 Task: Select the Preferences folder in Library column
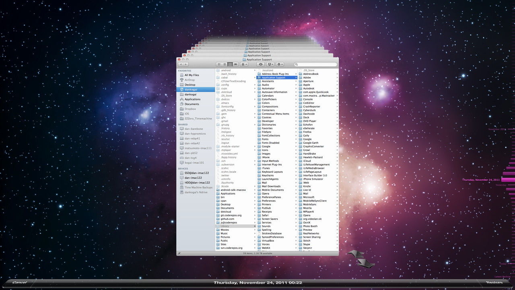pos(268,201)
